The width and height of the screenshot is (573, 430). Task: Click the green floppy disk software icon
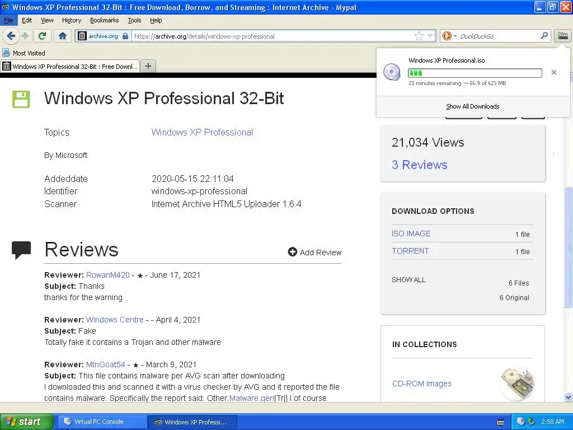click(21, 99)
